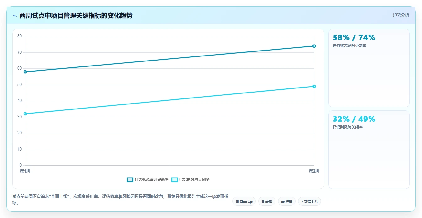Select the 表格 tag chip
Screen dimensions: 422x218
pos(267,201)
